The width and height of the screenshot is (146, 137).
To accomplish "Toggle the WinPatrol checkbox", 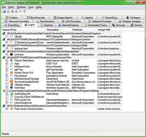I will click(x=7, y=88).
